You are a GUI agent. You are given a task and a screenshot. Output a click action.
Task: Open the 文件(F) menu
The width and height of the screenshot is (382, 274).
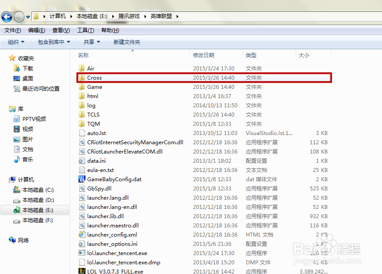point(13,30)
